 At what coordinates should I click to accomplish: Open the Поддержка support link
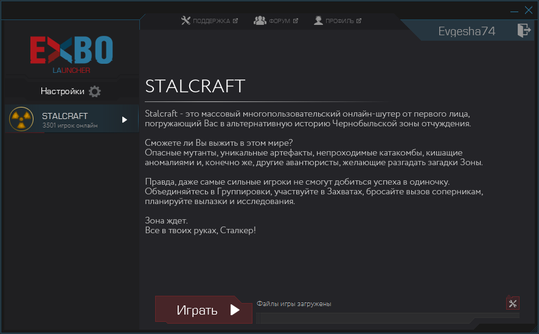tap(209, 21)
